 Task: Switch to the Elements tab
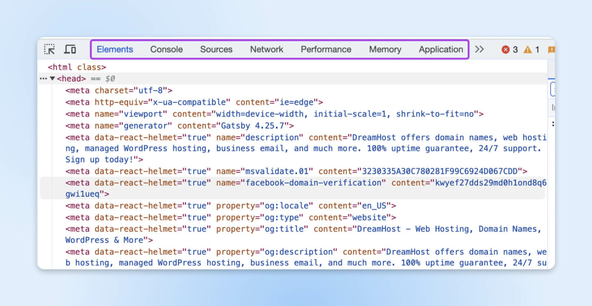point(115,50)
